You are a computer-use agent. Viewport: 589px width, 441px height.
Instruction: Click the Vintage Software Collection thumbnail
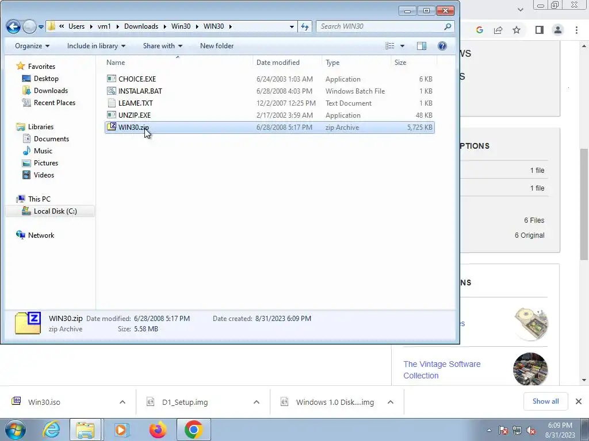530,369
